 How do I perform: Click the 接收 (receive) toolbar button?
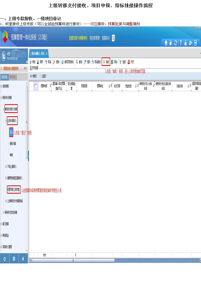point(106,62)
